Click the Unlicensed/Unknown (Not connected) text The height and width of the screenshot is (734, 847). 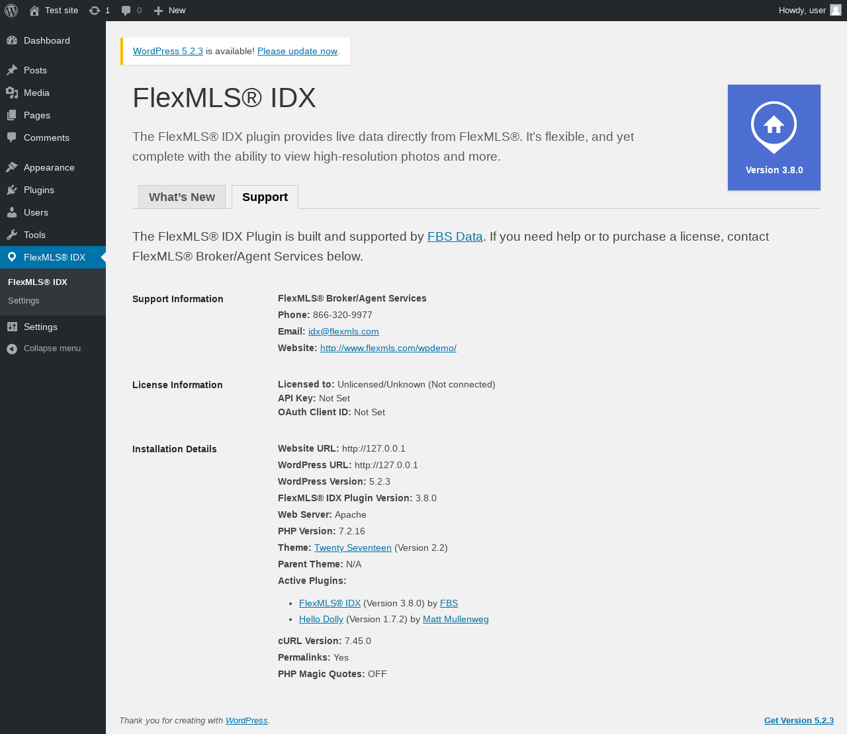click(x=416, y=384)
